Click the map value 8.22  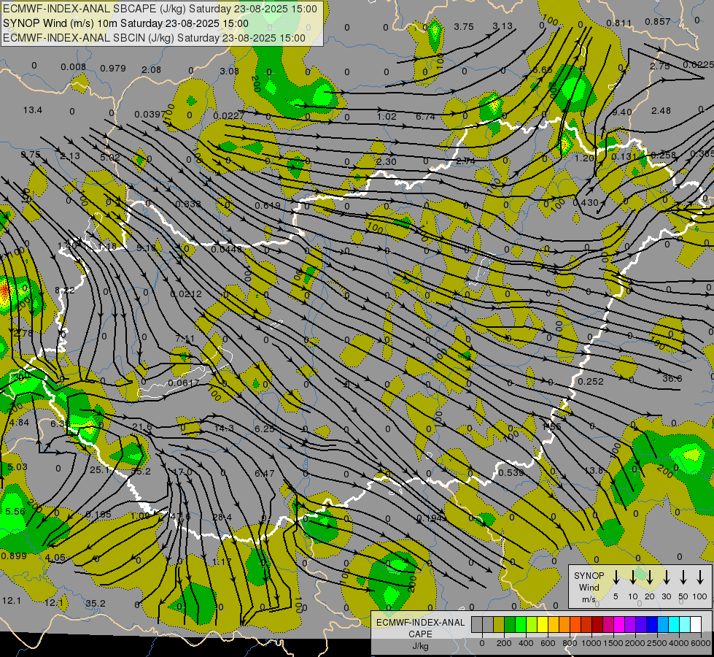pyautogui.click(x=65, y=290)
